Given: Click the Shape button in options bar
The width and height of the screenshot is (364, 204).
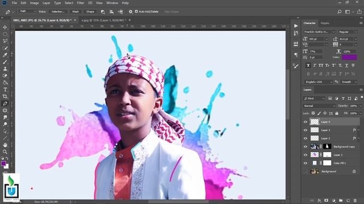Looking at the screenshot, I should coord(90,11).
